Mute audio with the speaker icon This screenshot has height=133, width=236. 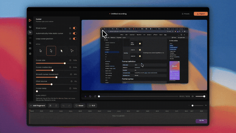click(x=192, y=96)
